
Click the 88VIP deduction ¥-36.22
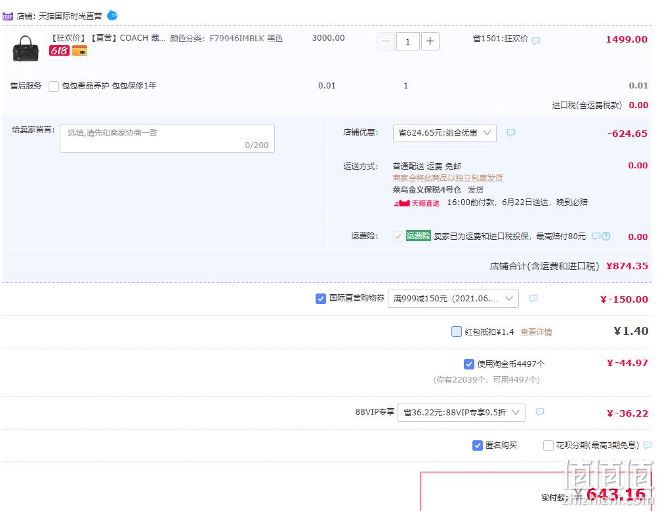point(627,413)
